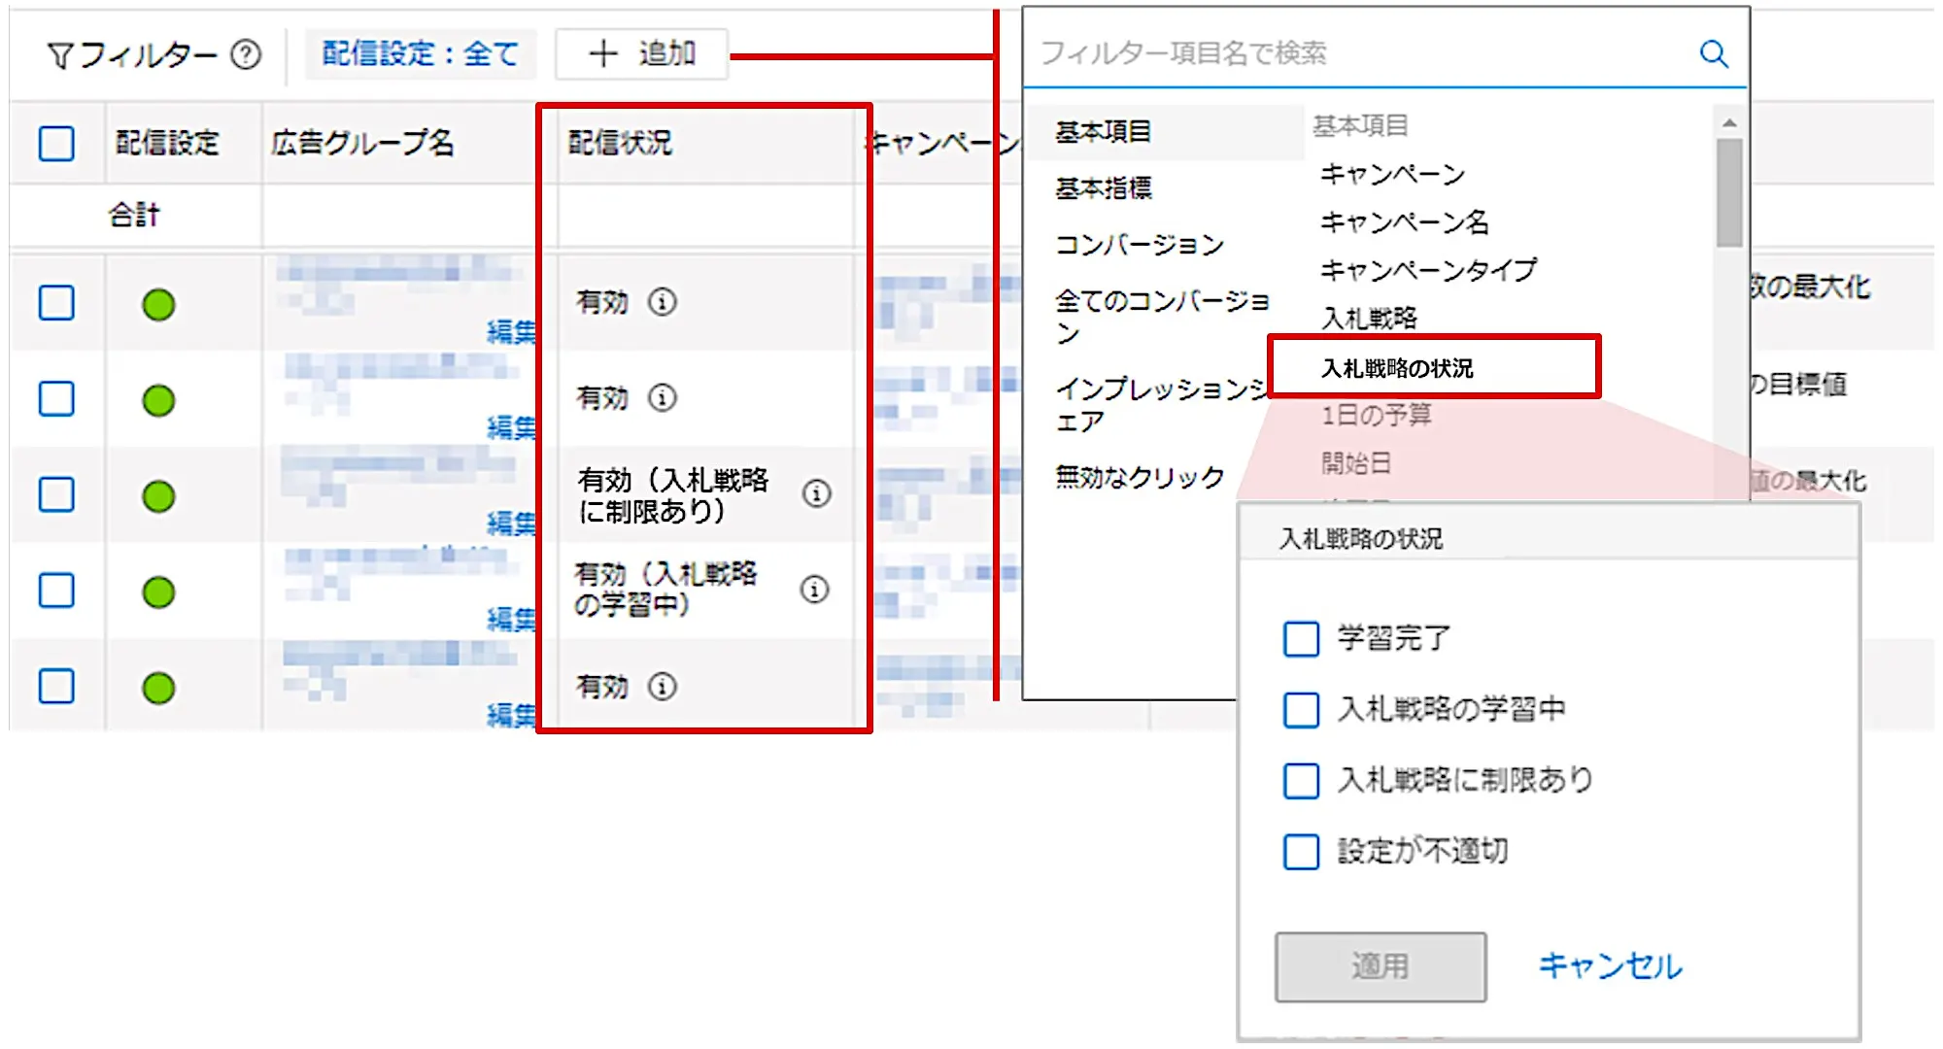The width and height of the screenshot is (1943, 1049).
Task: Check the 学習完了 option
Action: coord(1301,639)
